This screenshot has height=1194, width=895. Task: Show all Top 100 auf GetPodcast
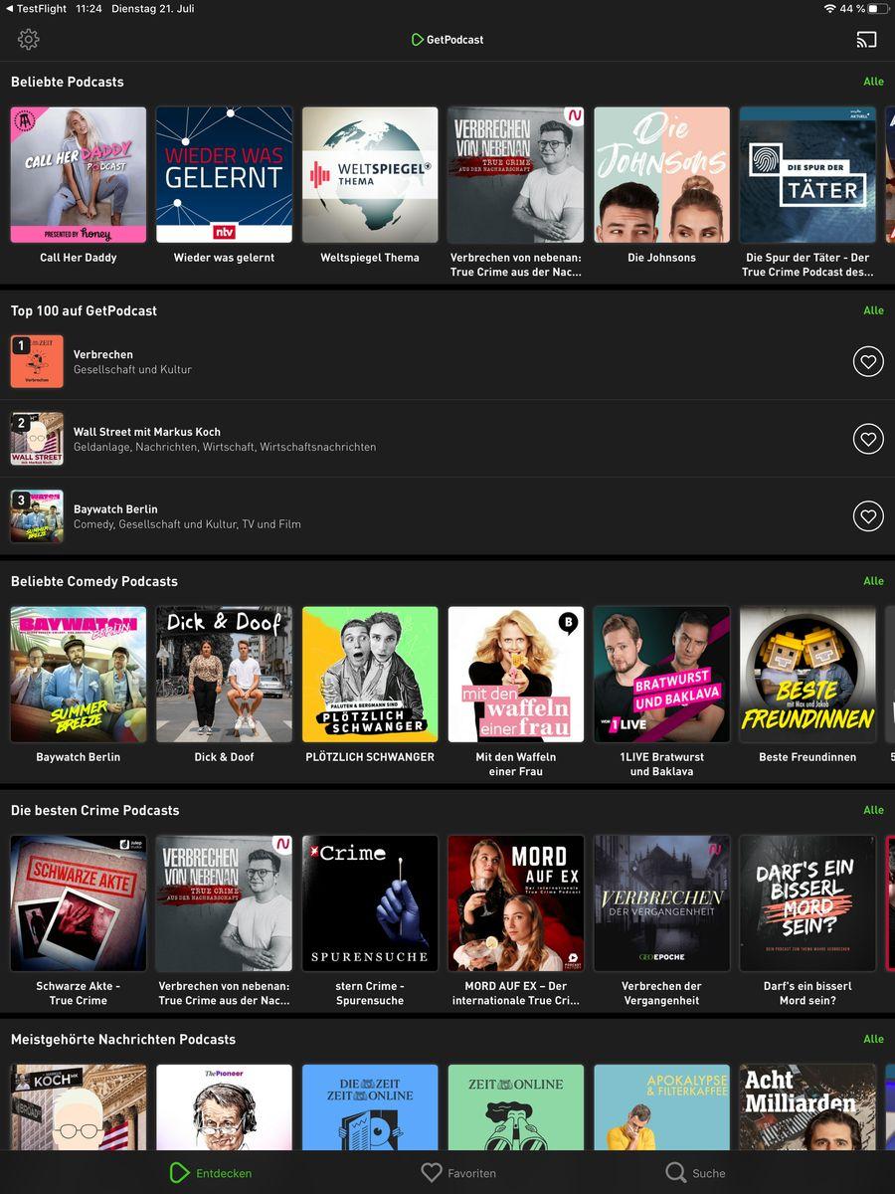(x=873, y=310)
